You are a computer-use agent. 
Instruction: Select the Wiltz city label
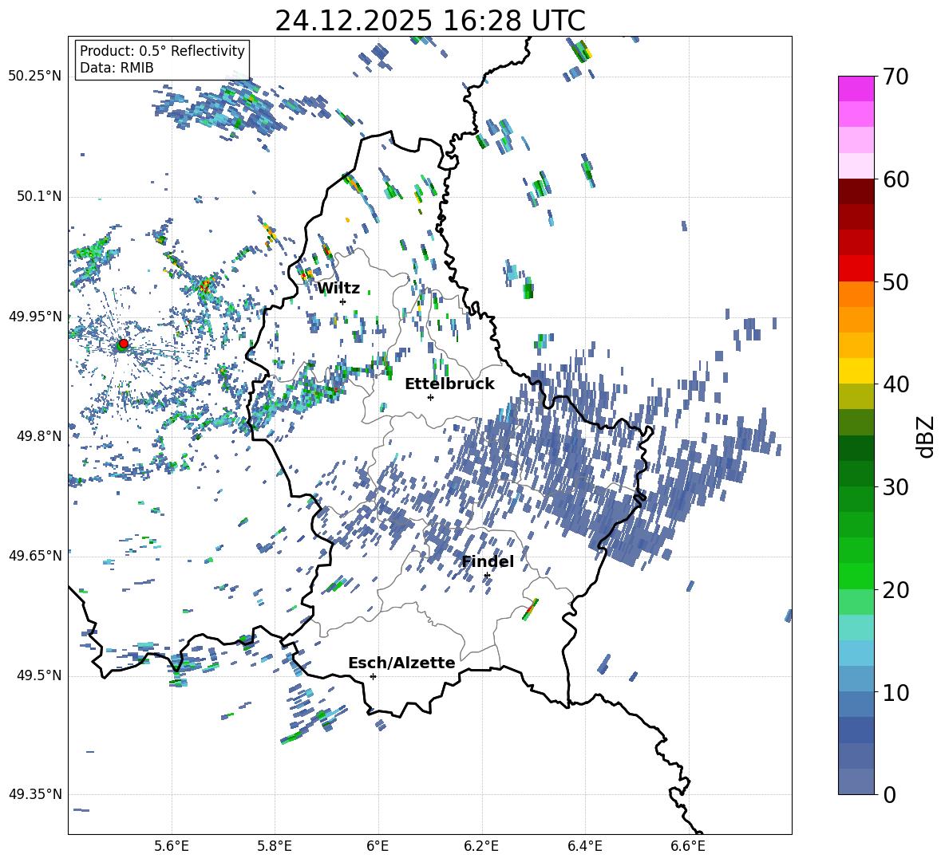coord(338,288)
